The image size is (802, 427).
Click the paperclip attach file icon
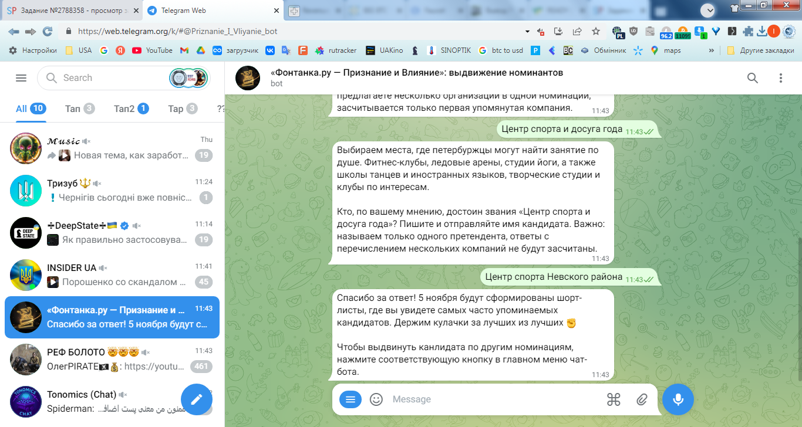point(642,399)
